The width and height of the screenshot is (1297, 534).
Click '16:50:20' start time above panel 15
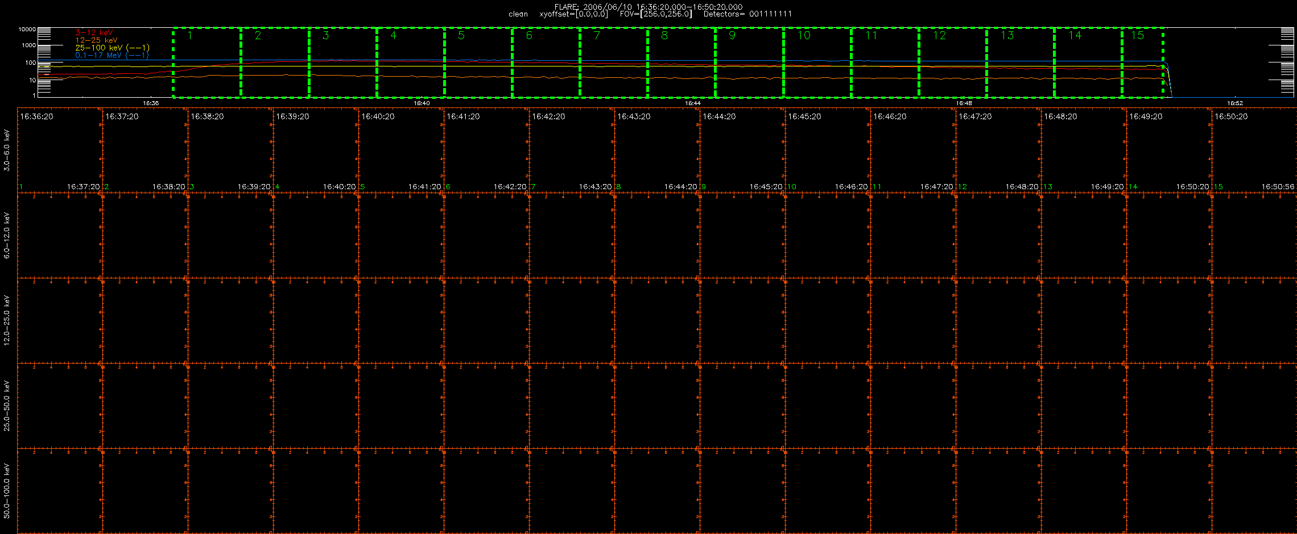pyautogui.click(x=1231, y=116)
